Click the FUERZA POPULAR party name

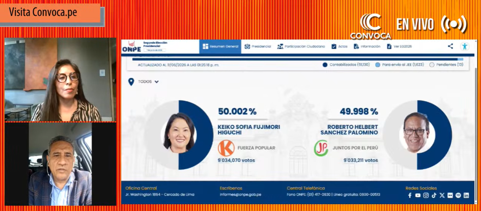[x=256, y=148]
